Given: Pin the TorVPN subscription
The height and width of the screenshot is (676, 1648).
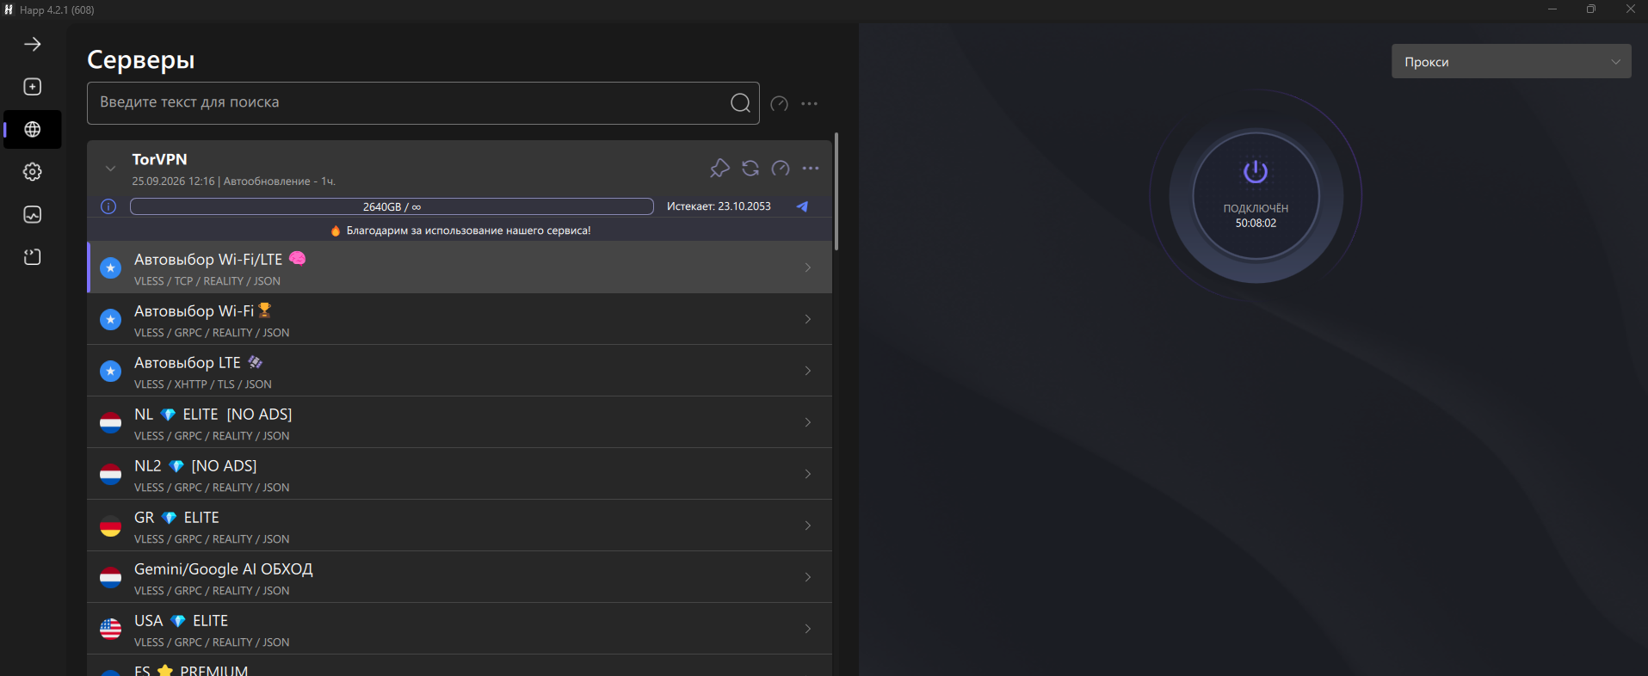Looking at the screenshot, I should [x=719, y=168].
